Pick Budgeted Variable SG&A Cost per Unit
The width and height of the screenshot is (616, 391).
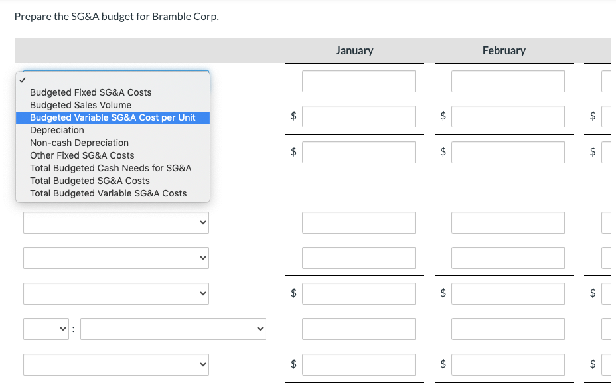pyautogui.click(x=113, y=117)
